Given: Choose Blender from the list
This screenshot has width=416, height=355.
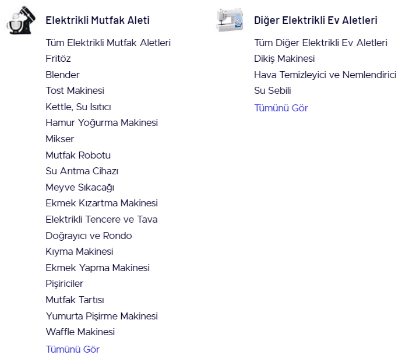Looking at the screenshot, I should pos(62,75).
